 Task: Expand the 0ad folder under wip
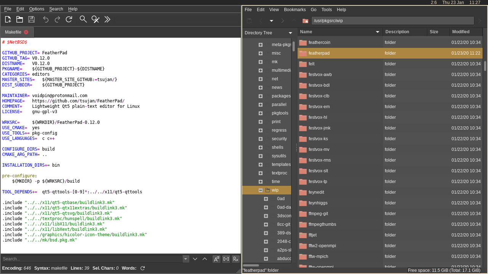pyautogui.click(x=266, y=199)
